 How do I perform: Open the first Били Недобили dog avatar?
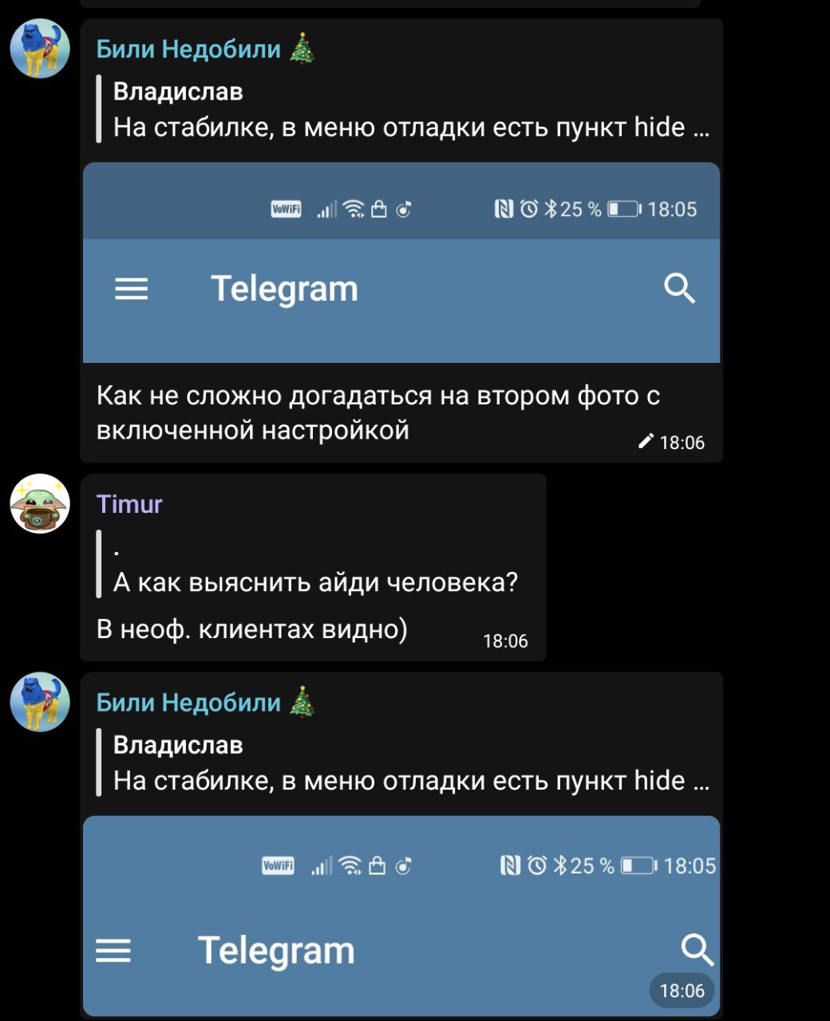point(40,49)
